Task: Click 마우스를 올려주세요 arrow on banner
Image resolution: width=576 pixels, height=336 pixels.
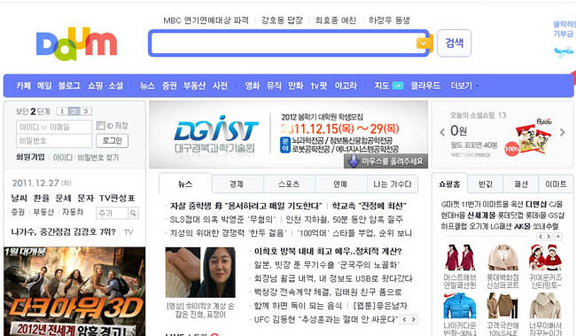Action: tap(385, 161)
